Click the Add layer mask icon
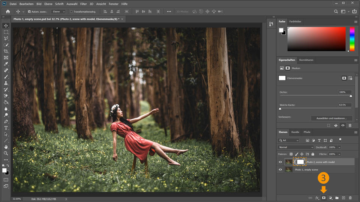This screenshot has width=360, height=202. coord(324,198)
